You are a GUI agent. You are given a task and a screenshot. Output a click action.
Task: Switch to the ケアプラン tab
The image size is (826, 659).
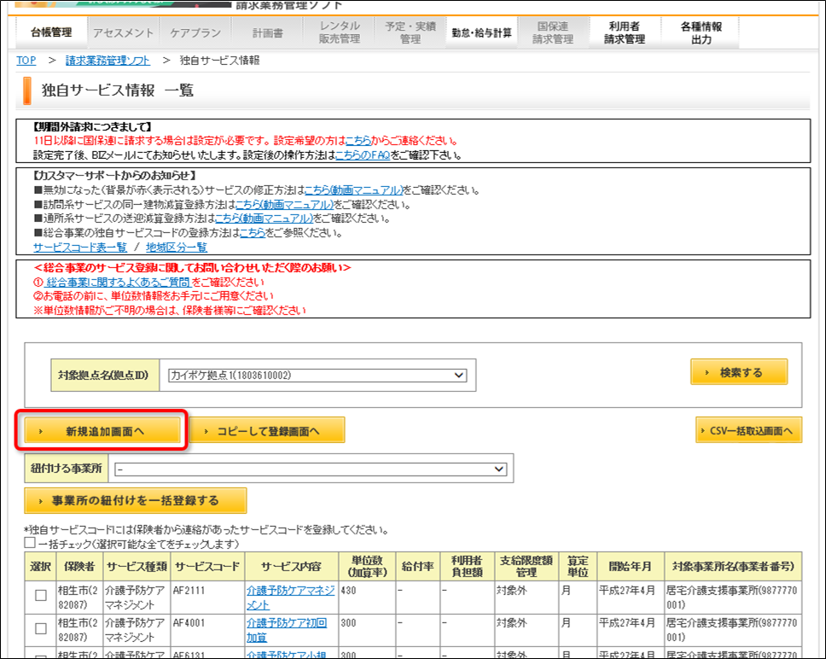pos(195,32)
